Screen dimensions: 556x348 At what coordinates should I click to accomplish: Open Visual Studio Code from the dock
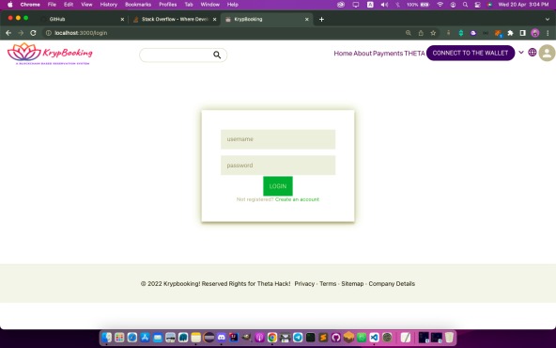(x=374, y=337)
